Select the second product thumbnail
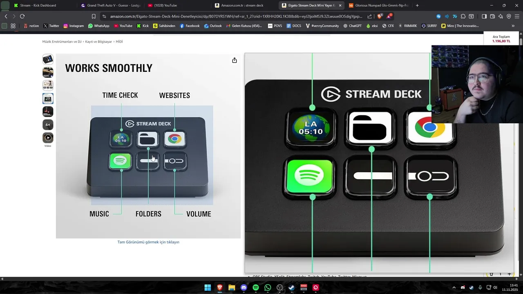The image size is (523, 294). [x=48, y=72]
